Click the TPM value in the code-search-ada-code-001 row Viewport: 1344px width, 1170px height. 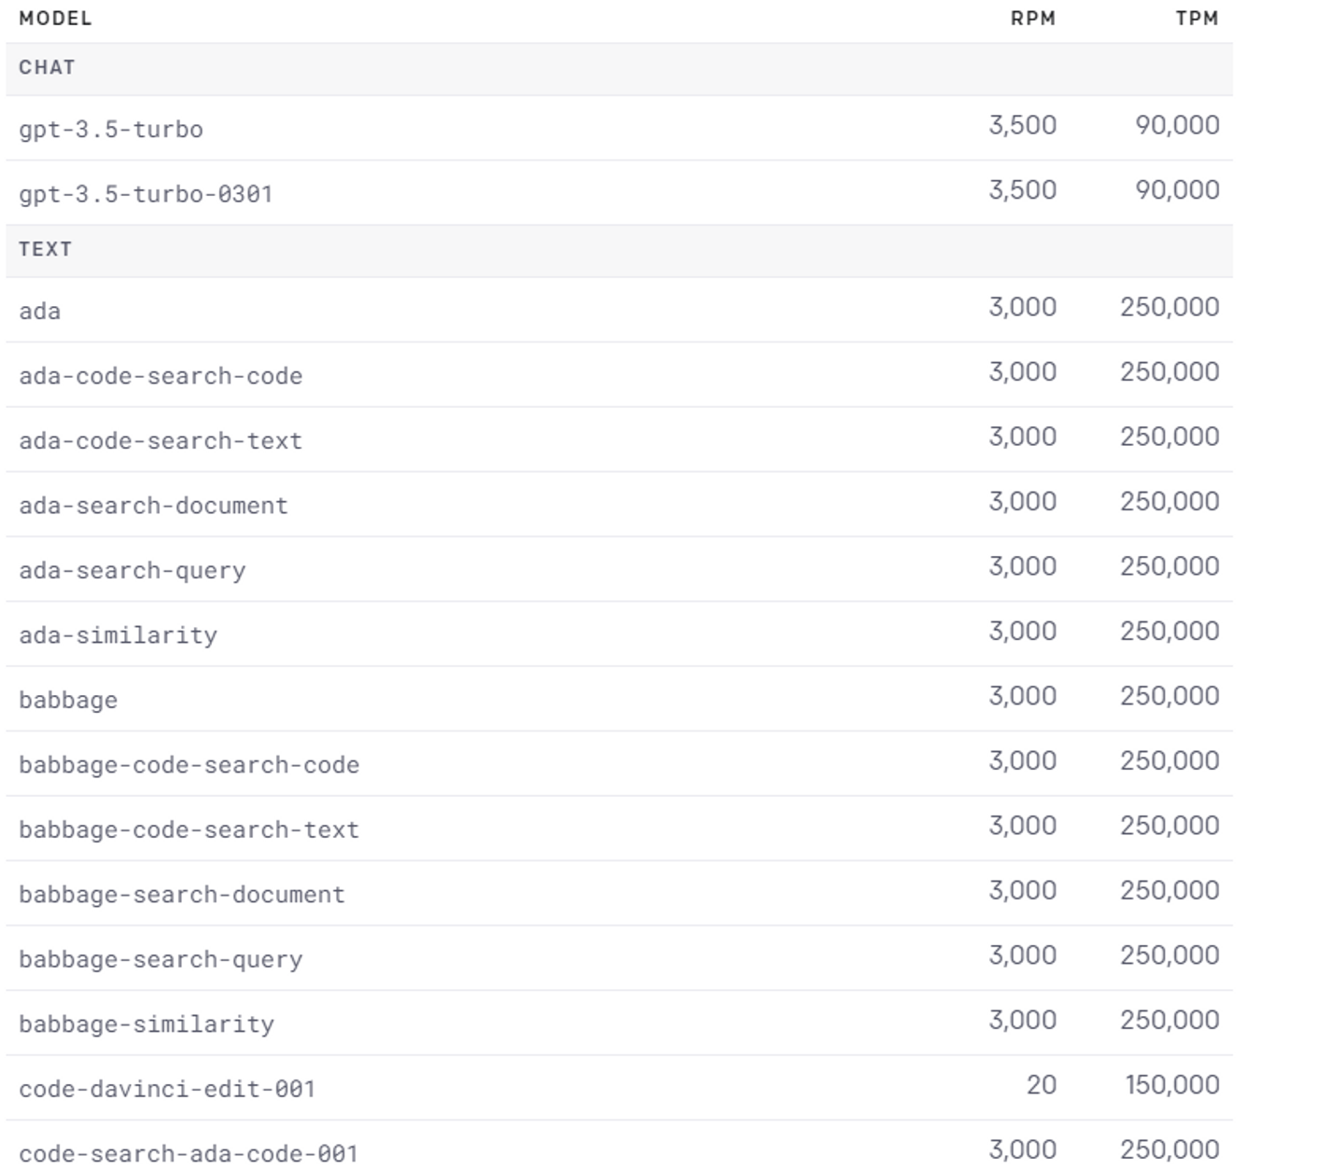click(x=1170, y=1150)
